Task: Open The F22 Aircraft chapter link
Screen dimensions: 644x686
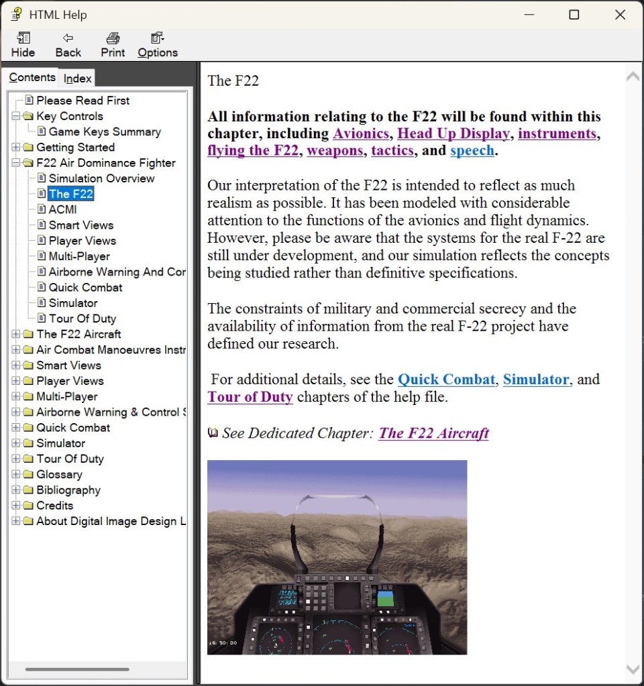Action: point(433,433)
